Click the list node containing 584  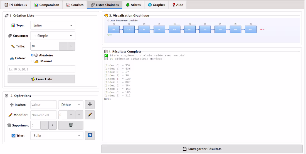[x=205, y=29]
